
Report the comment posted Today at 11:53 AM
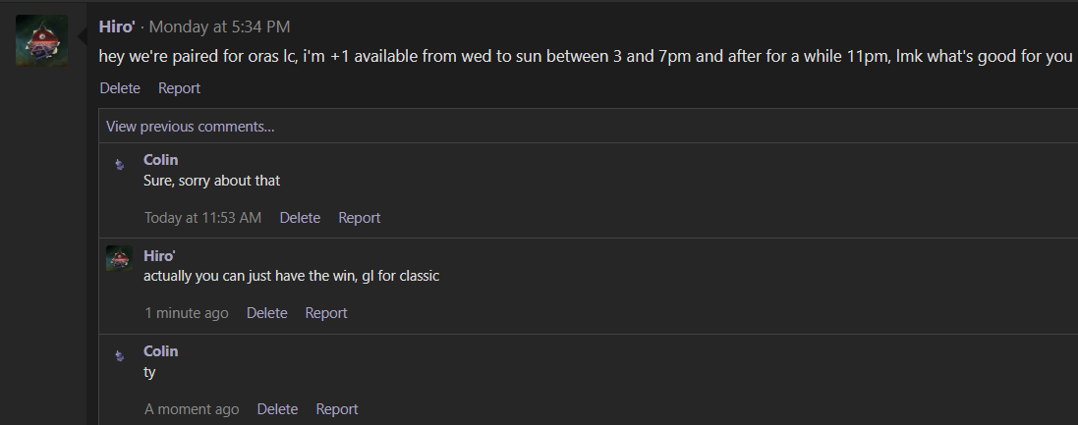(x=359, y=218)
